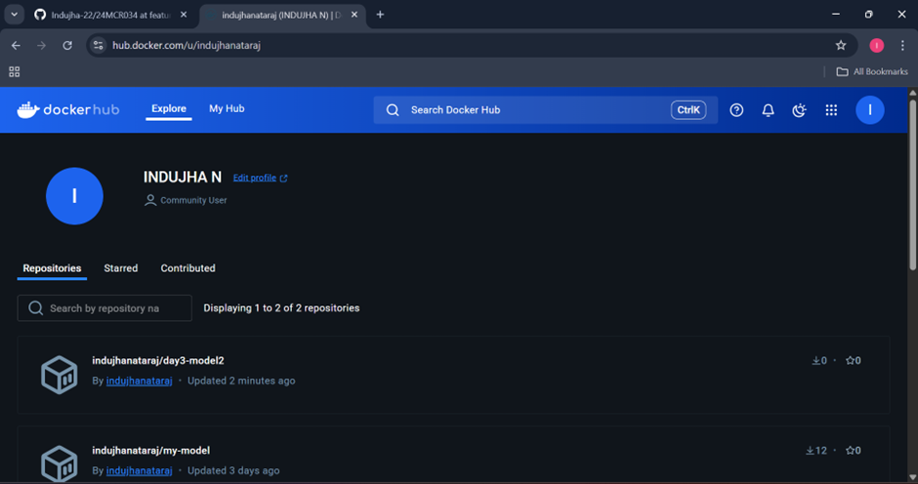Open the tab search dropdown arrow
This screenshot has width=918, height=484.
point(14,15)
